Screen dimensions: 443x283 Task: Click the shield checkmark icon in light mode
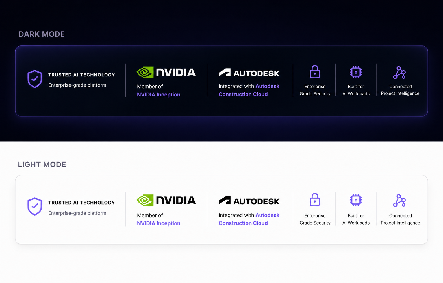pyautogui.click(x=35, y=207)
